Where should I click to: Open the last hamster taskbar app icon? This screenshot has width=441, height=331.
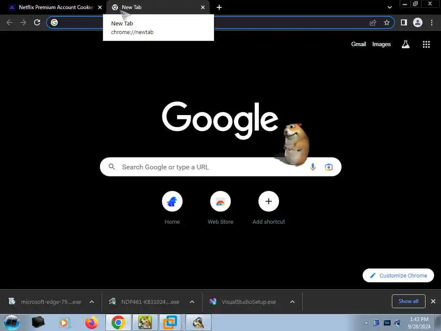pos(198,322)
